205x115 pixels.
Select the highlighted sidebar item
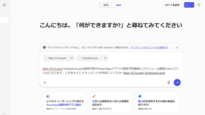[x=4, y=20]
